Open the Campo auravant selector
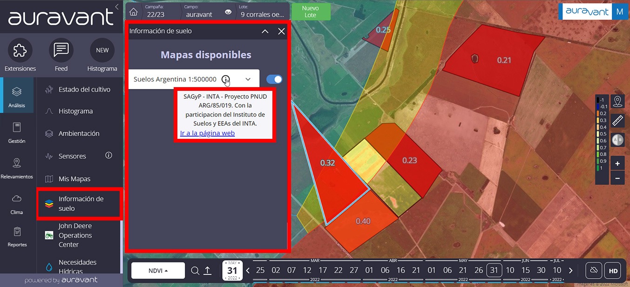The height and width of the screenshot is (287, 630). pyautogui.click(x=199, y=11)
